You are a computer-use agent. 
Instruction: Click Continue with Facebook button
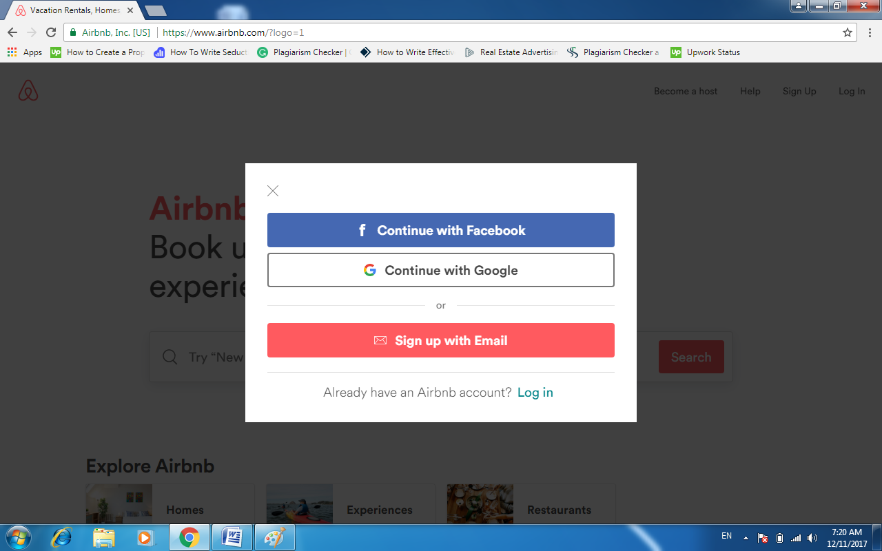(441, 230)
